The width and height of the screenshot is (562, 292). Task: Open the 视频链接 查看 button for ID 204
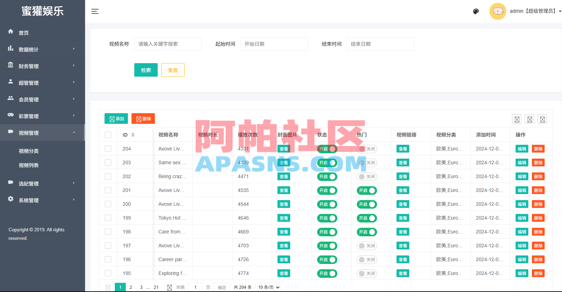[403, 149]
